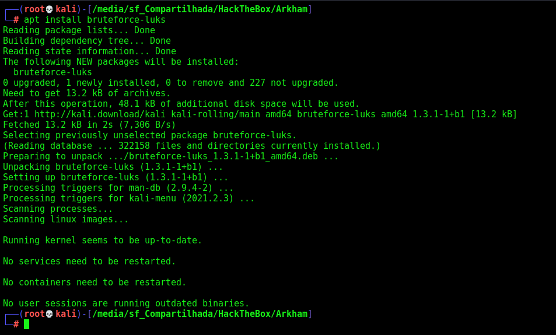Open the http://kali.download/kali URL
This screenshot has width=556, height=335.
point(100,114)
